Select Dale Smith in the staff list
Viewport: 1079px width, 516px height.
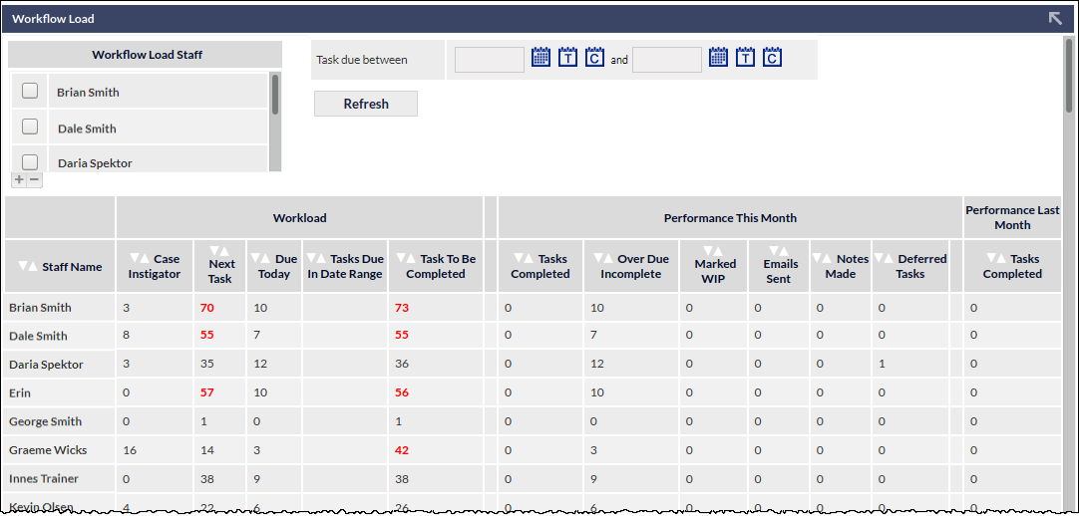tap(87, 129)
